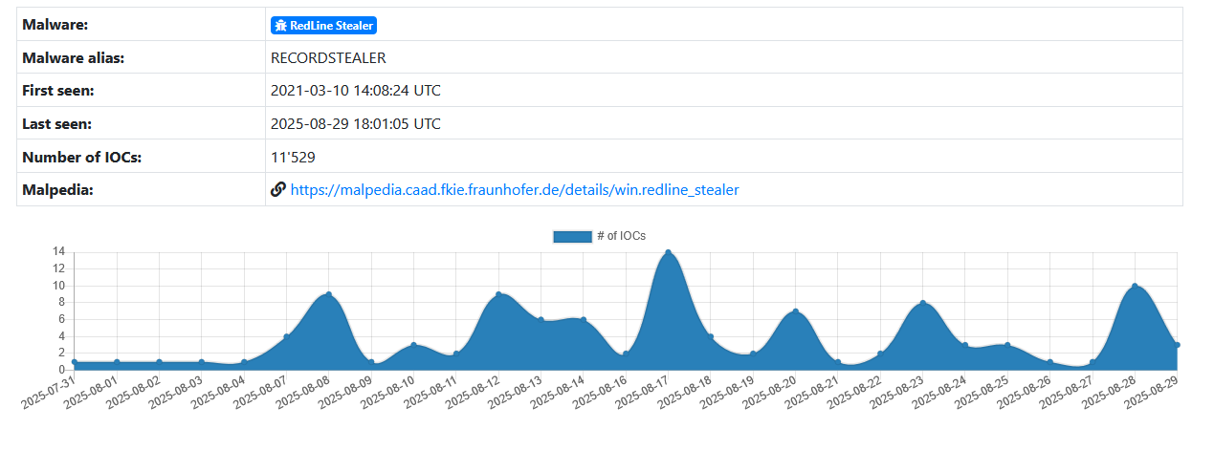
Task: Click the y-axis label 6
Action: (61, 319)
